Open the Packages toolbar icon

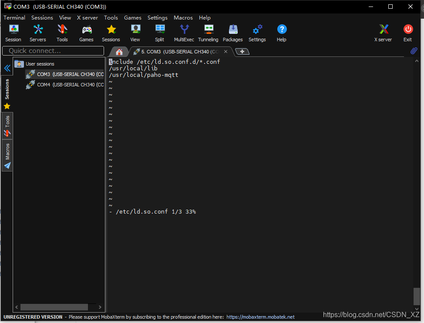pos(233,33)
